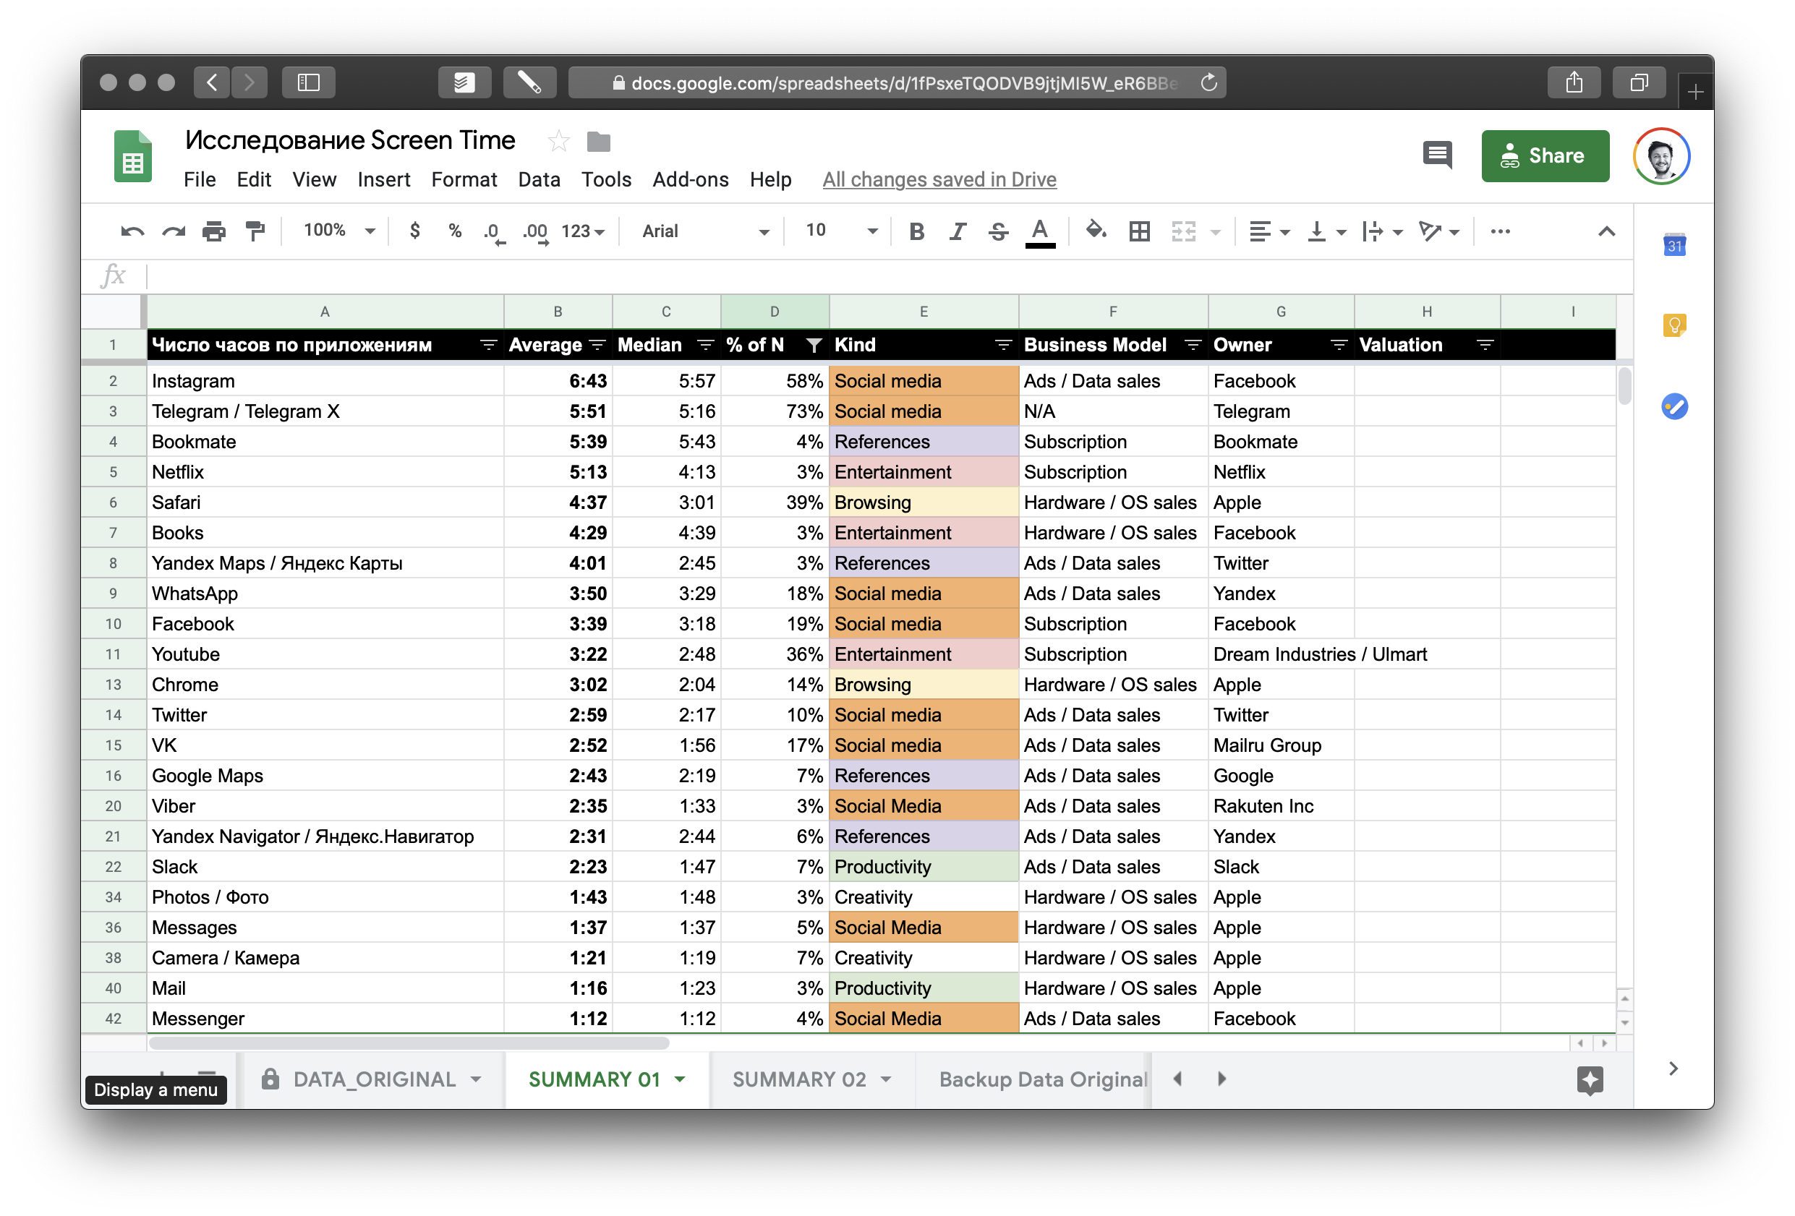Open the active % of N filter
Image resolution: width=1795 pixels, height=1216 pixels.
(813, 344)
